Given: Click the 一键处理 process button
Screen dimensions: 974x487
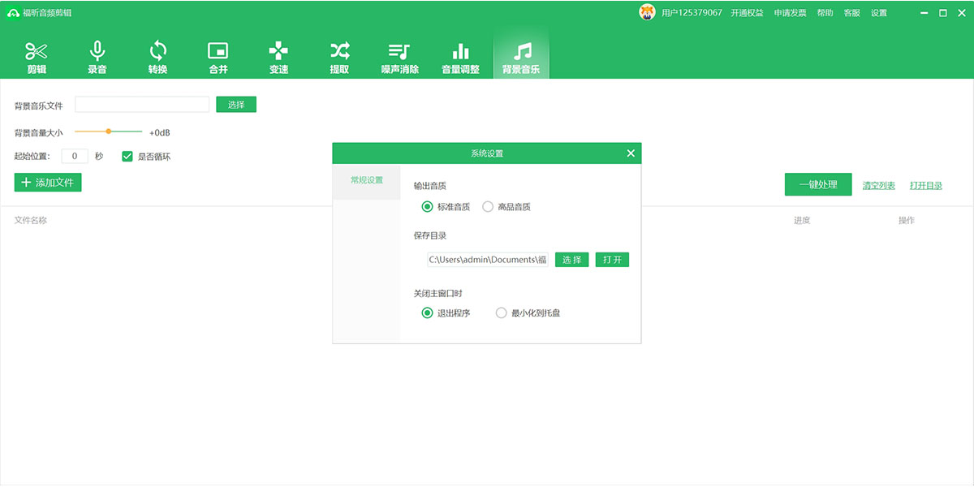Looking at the screenshot, I should coord(817,184).
